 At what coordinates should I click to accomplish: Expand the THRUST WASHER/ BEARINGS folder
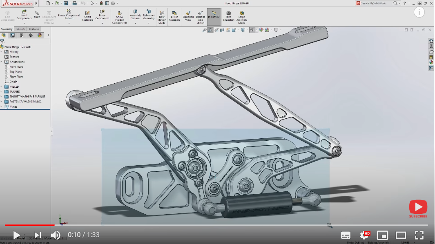click(x=1, y=97)
